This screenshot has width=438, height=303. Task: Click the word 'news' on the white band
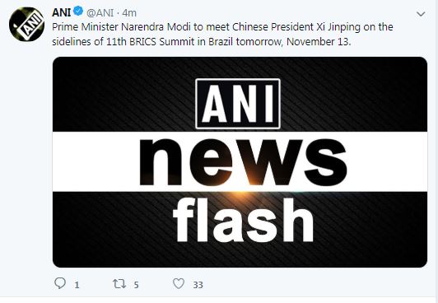(x=243, y=162)
